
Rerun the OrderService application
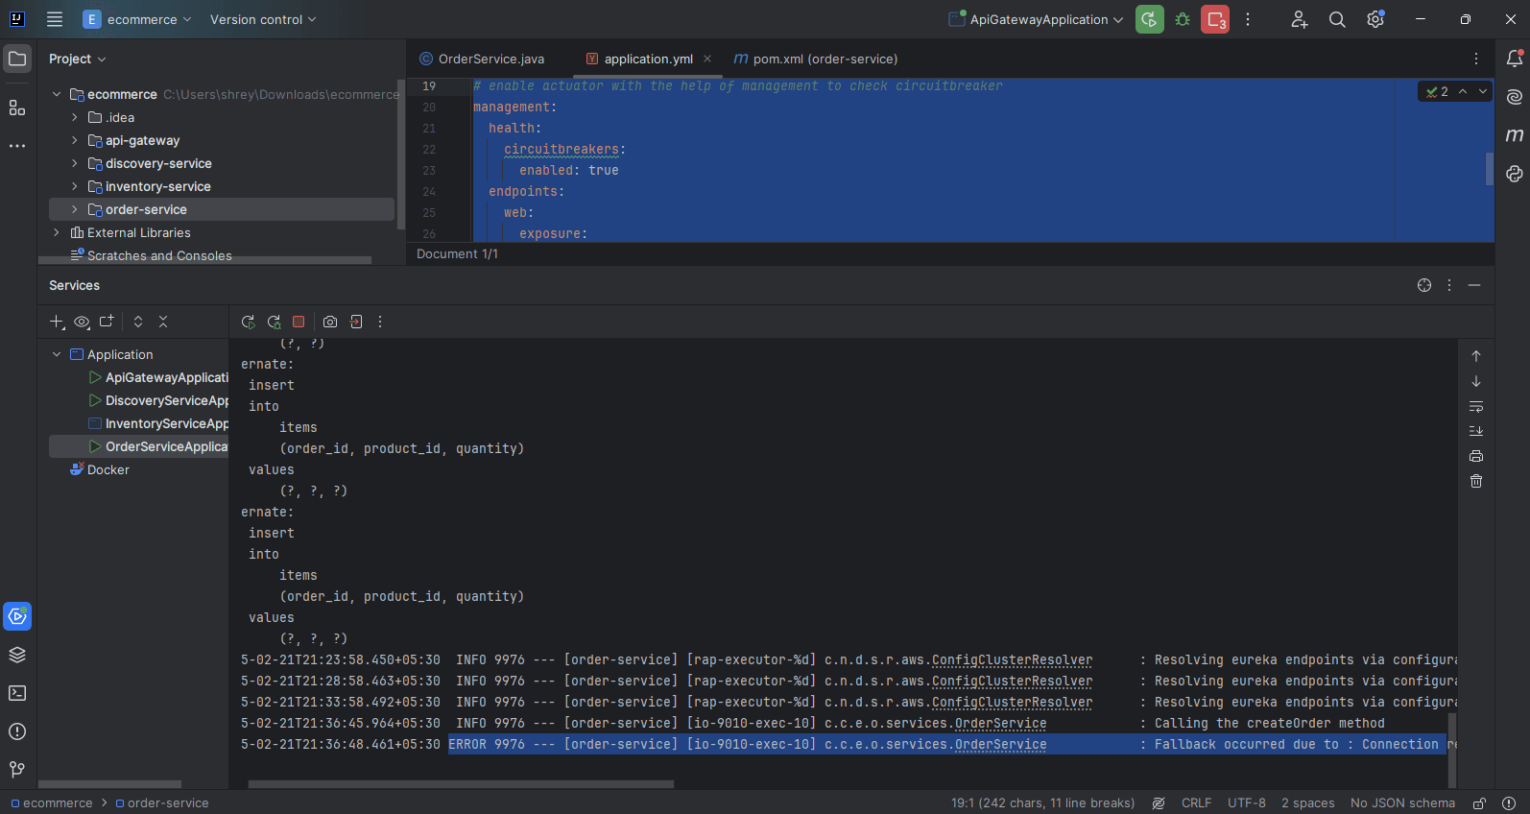click(248, 322)
